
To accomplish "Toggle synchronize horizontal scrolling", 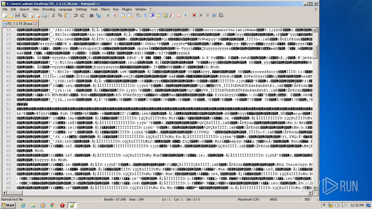I will click(x=130, y=15).
